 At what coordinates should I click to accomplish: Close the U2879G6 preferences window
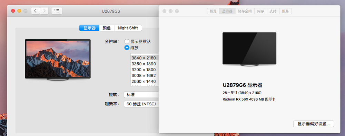tap(13, 11)
